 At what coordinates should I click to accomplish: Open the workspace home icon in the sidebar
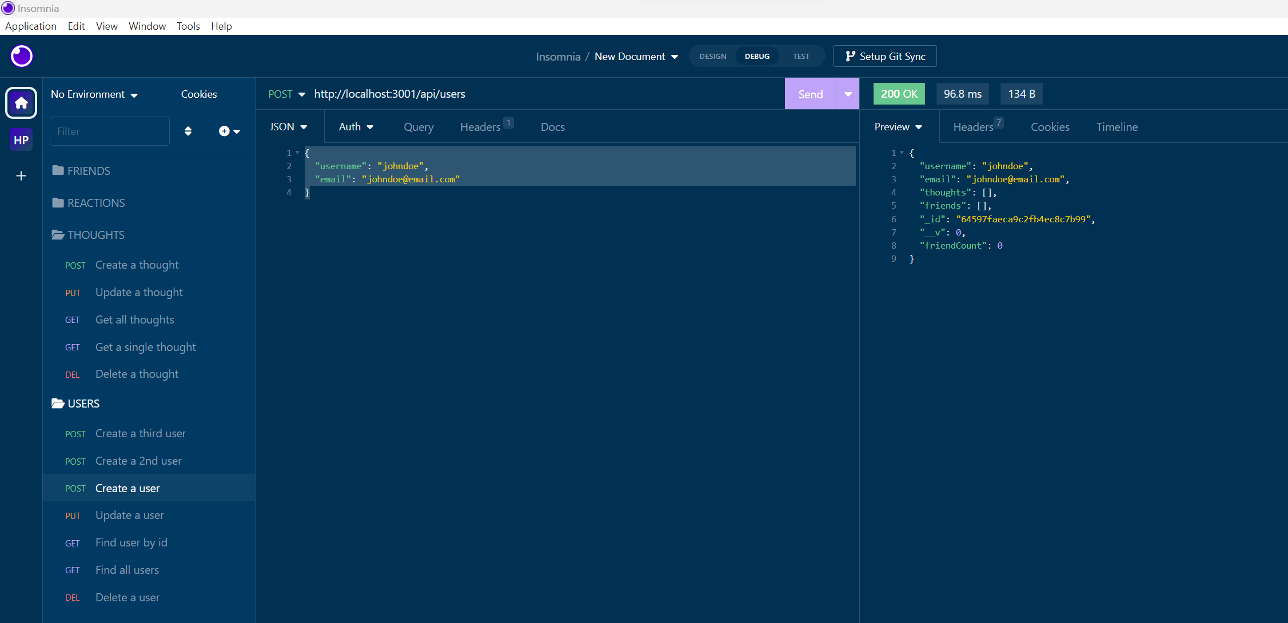(x=21, y=103)
